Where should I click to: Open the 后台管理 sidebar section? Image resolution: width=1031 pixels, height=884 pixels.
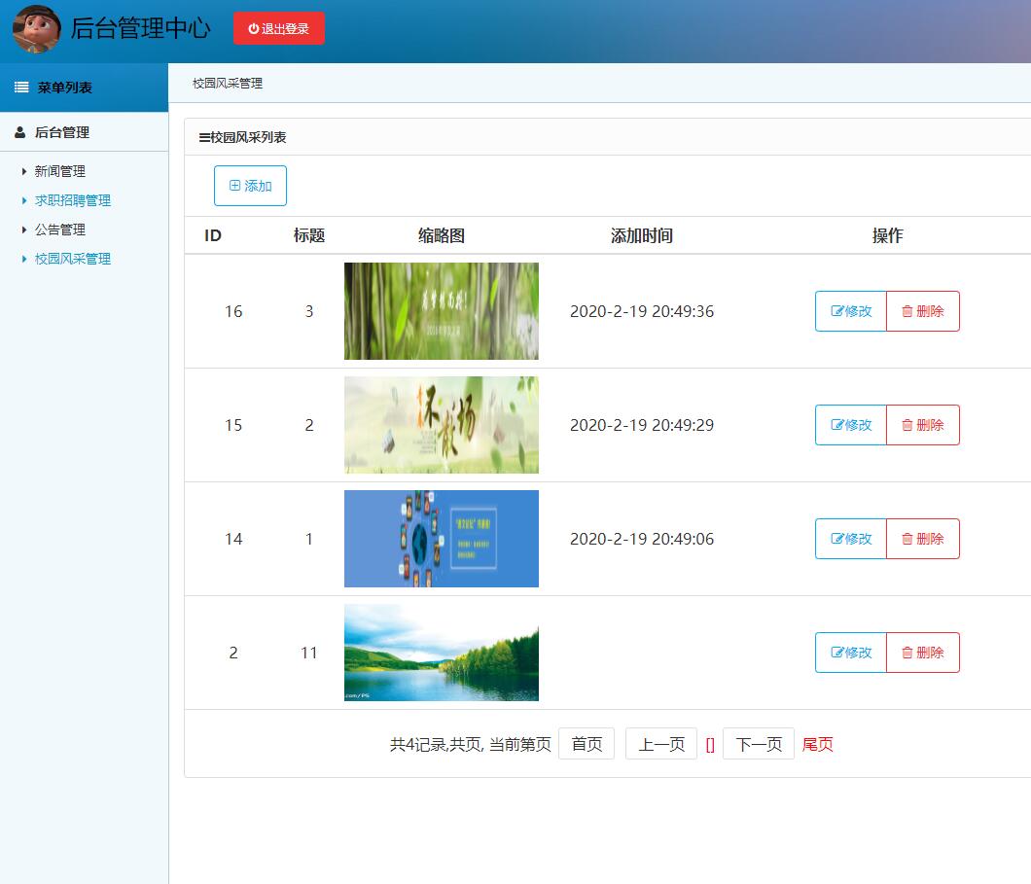point(62,131)
